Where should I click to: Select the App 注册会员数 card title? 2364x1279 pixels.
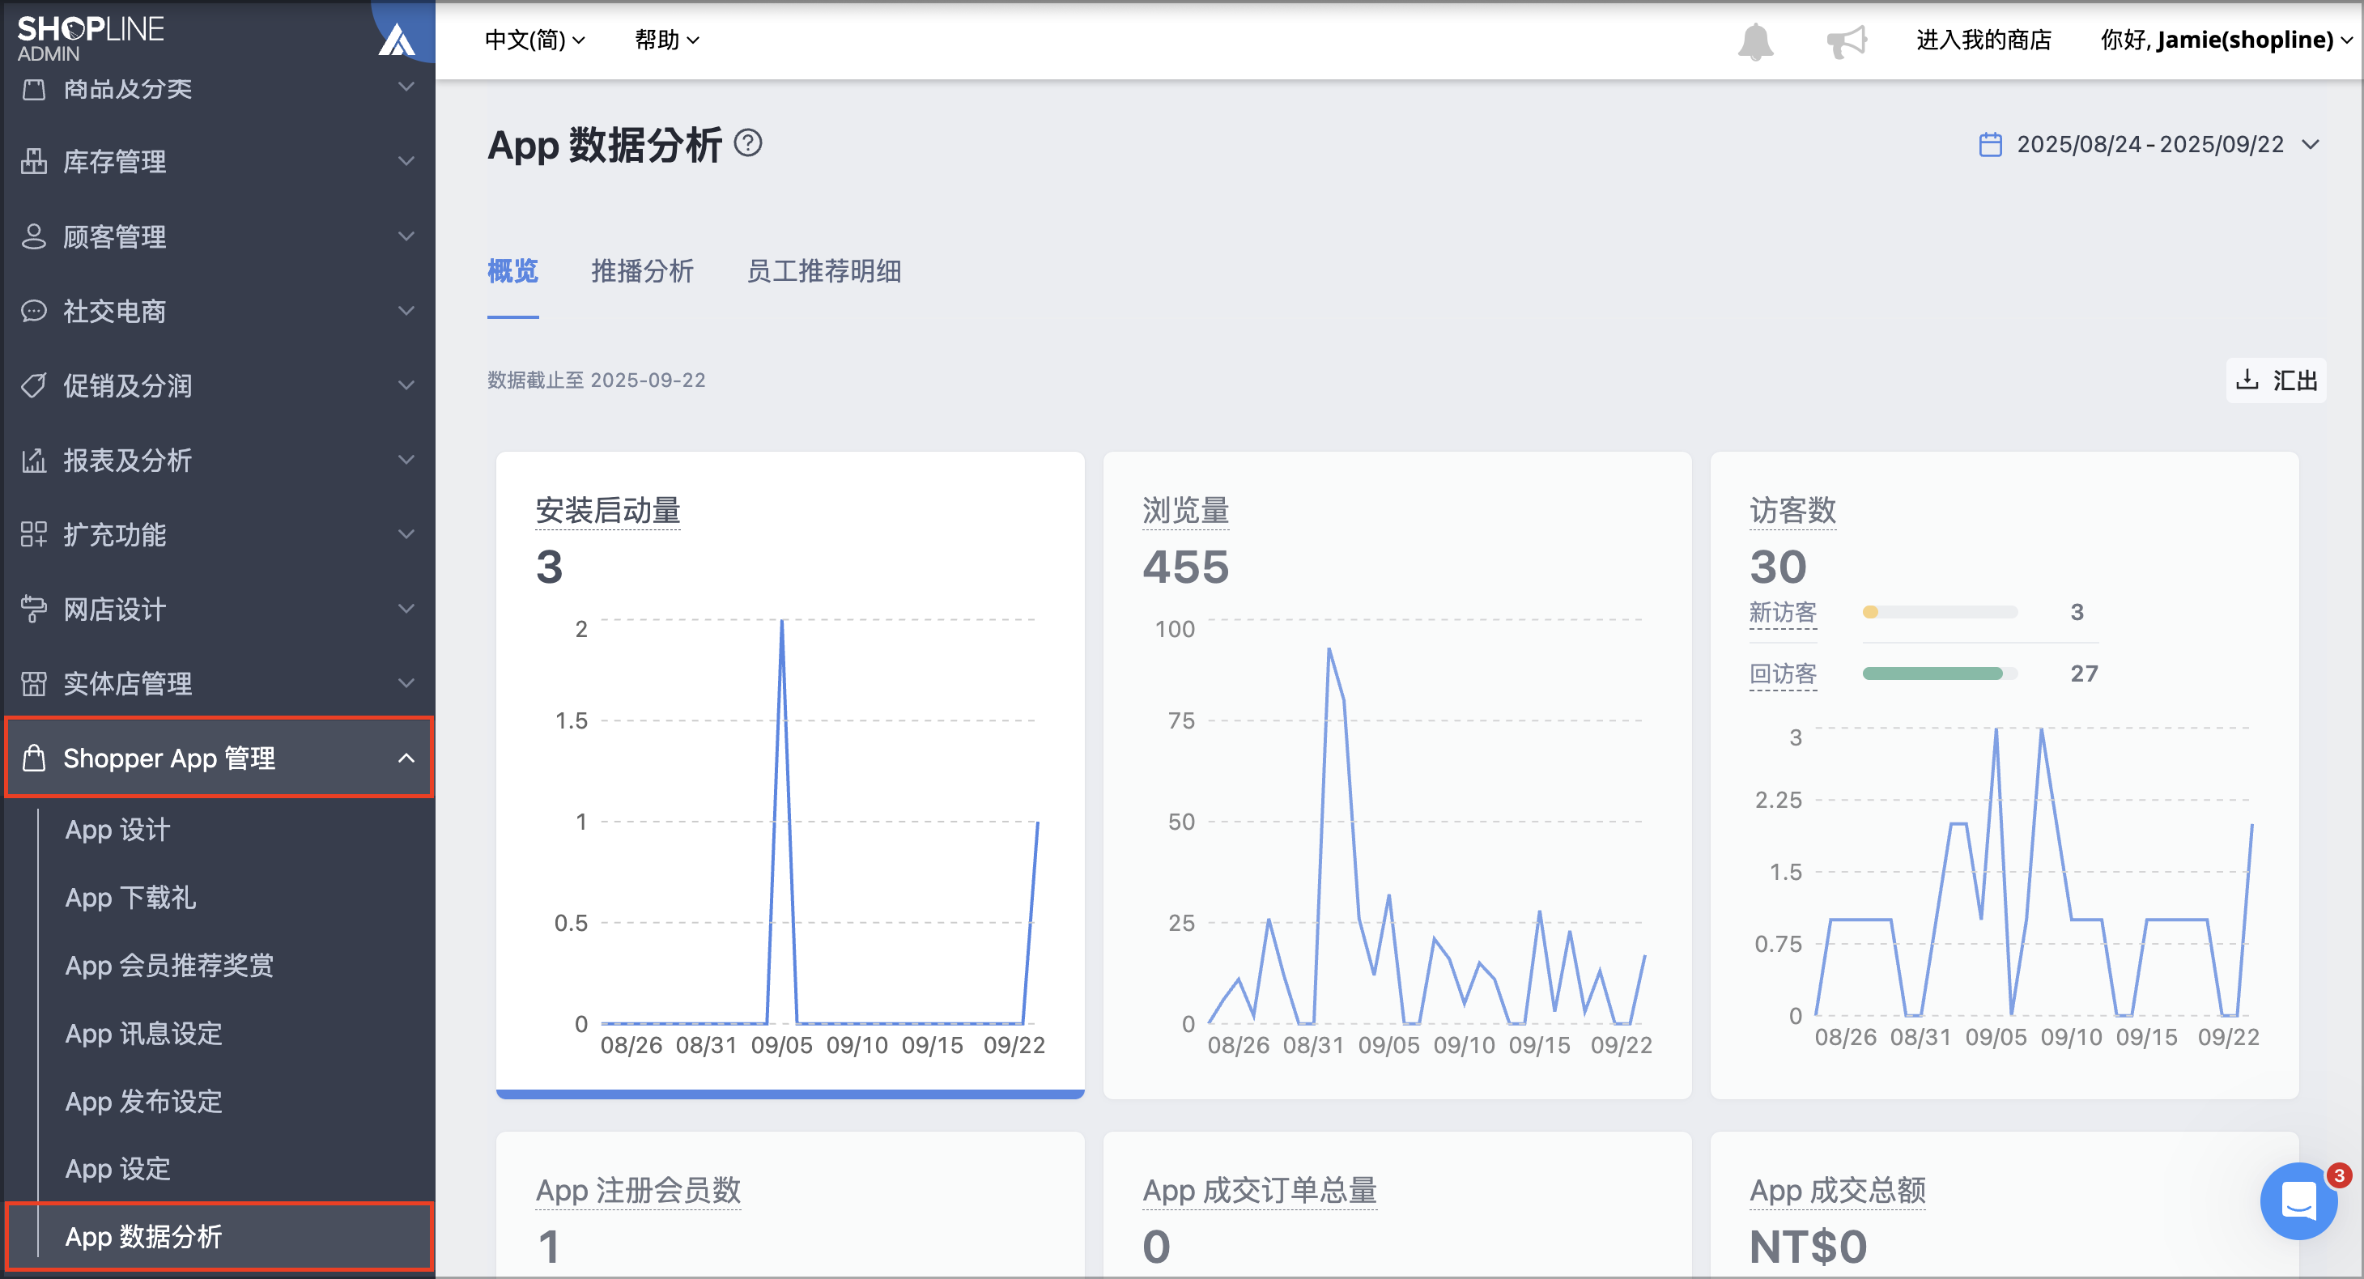click(x=638, y=1190)
